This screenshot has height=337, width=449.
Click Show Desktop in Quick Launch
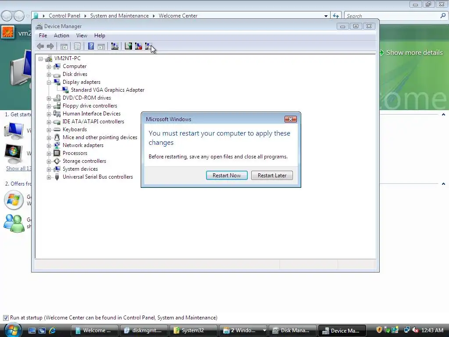click(x=32, y=330)
